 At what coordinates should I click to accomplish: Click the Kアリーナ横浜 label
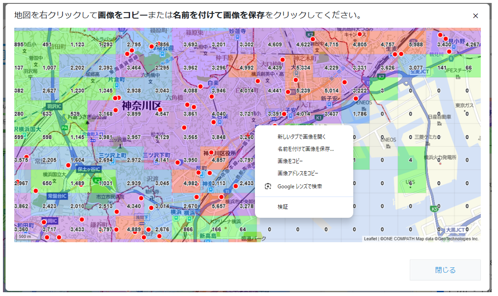click(225, 221)
